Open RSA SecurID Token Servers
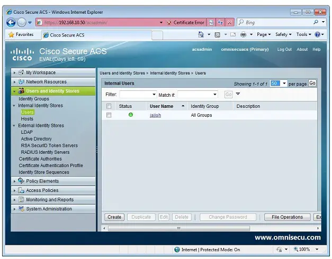This screenshot has height=259, width=332. coord(49,145)
